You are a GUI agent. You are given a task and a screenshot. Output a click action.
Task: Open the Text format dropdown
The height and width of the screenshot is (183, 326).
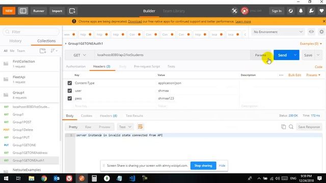[x=125, y=127]
